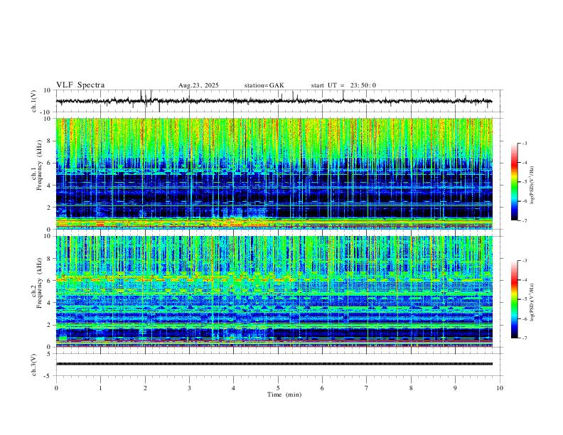Click the "Time (min)" x-axis label
The height and width of the screenshot is (435, 563).
click(284, 394)
